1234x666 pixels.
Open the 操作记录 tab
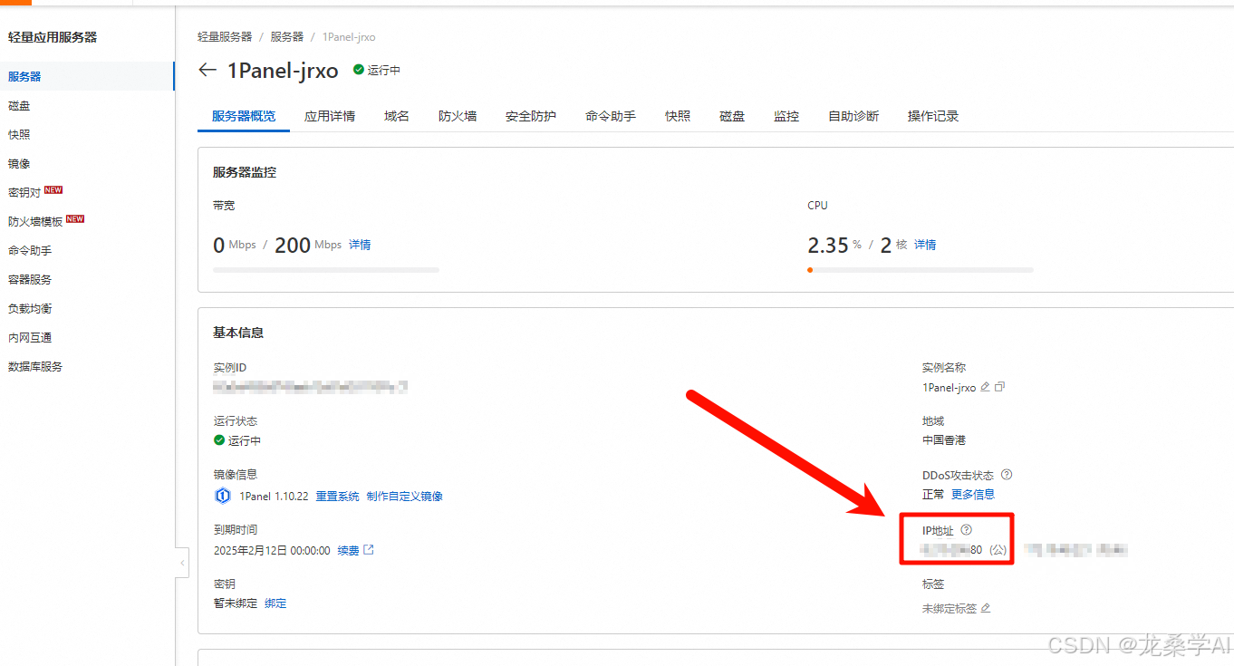933,116
